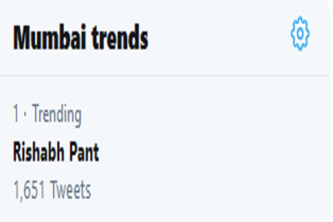This screenshot has width=333, height=222.
Task: Click blank area right of Rishabh Pant
Action: (209, 153)
